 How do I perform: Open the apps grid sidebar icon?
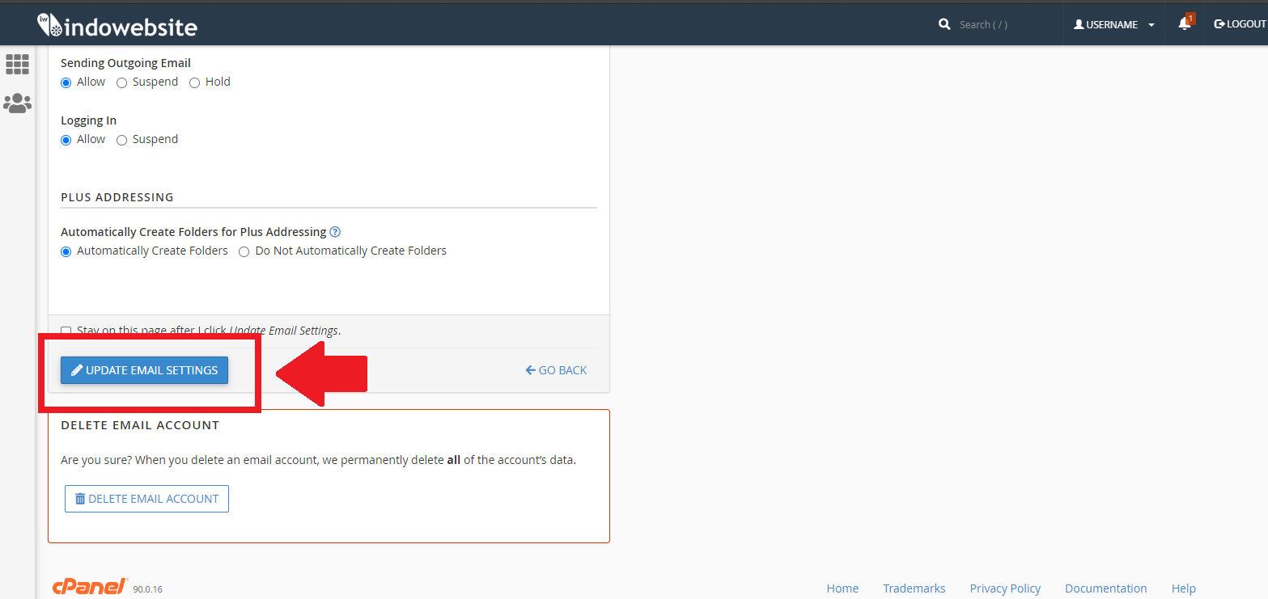tap(17, 64)
